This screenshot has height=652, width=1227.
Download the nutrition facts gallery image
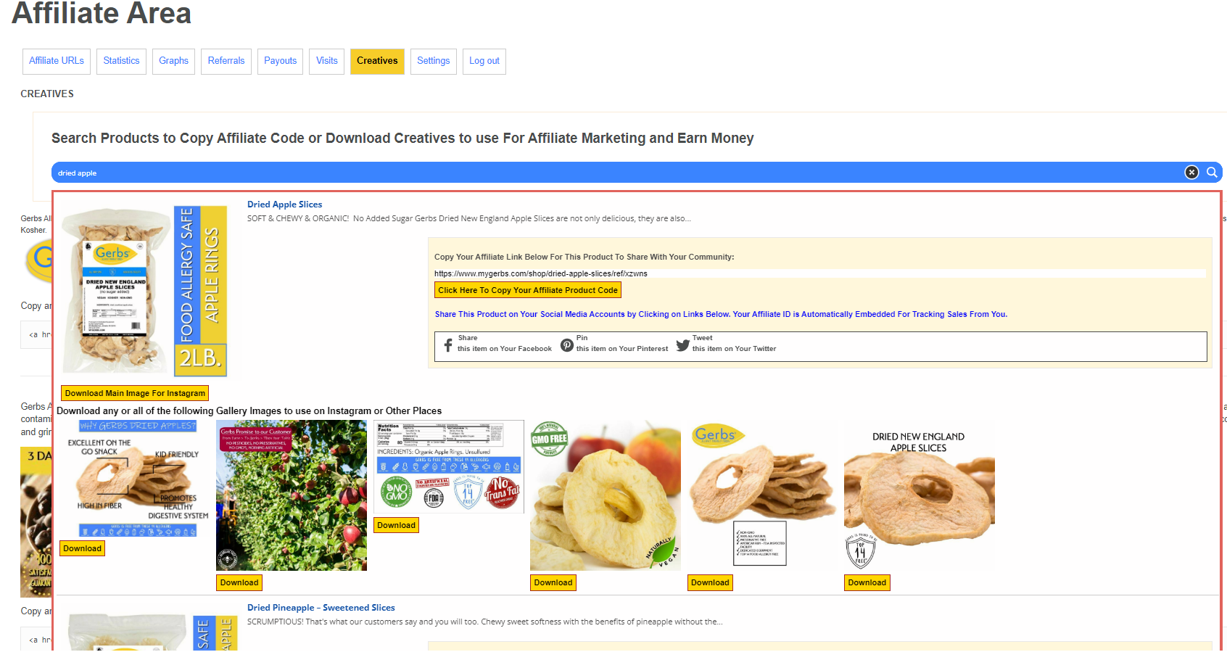396,525
